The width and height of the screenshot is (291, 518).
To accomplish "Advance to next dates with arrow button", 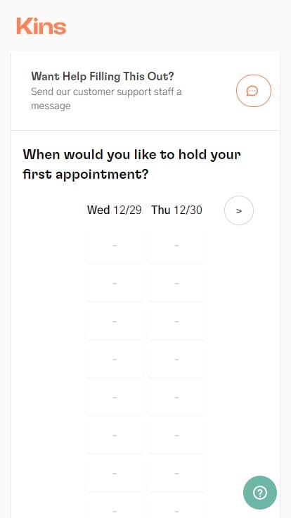I will (239, 210).
